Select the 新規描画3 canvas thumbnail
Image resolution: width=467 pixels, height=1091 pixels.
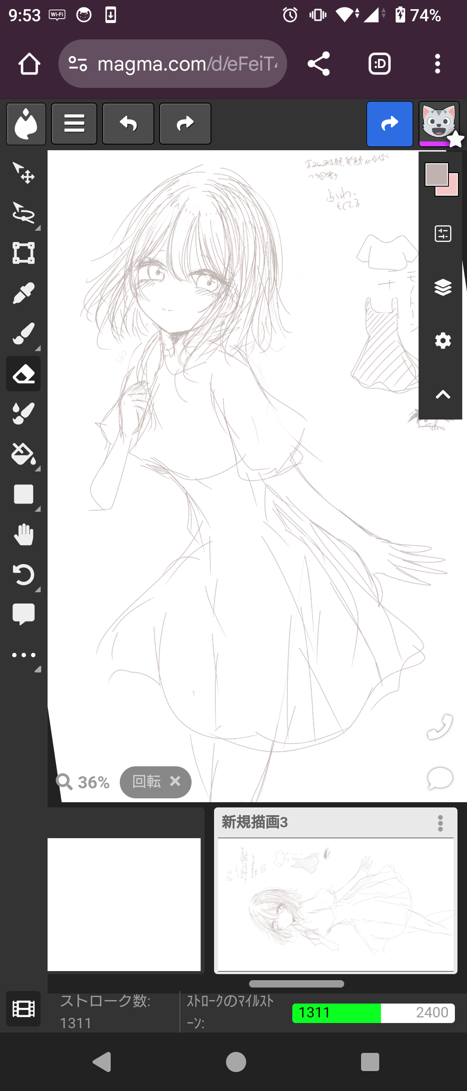pos(336,905)
